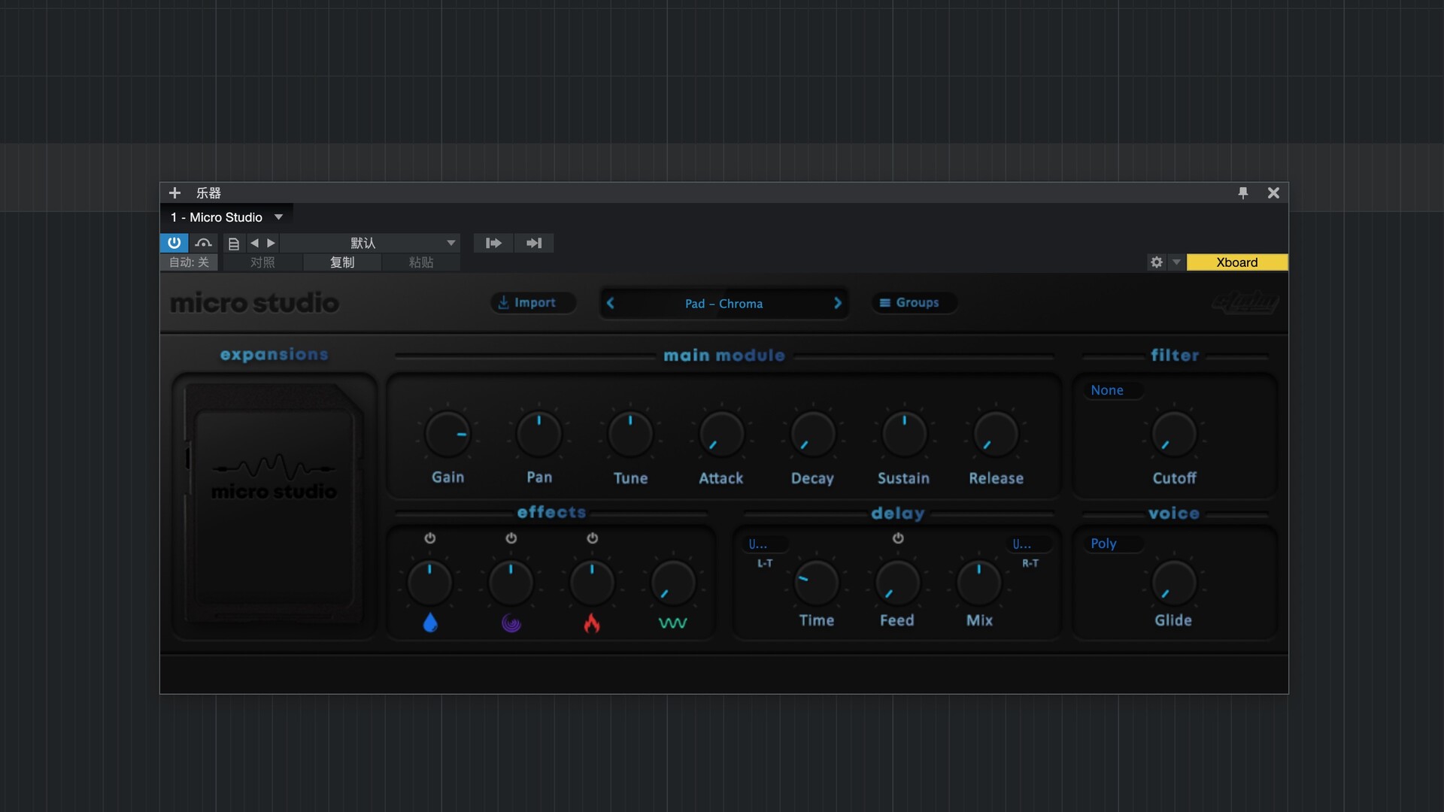Screen dimensions: 1444x812
Task: Pin the instrument window
Action: pyautogui.click(x=1243, y=193)
